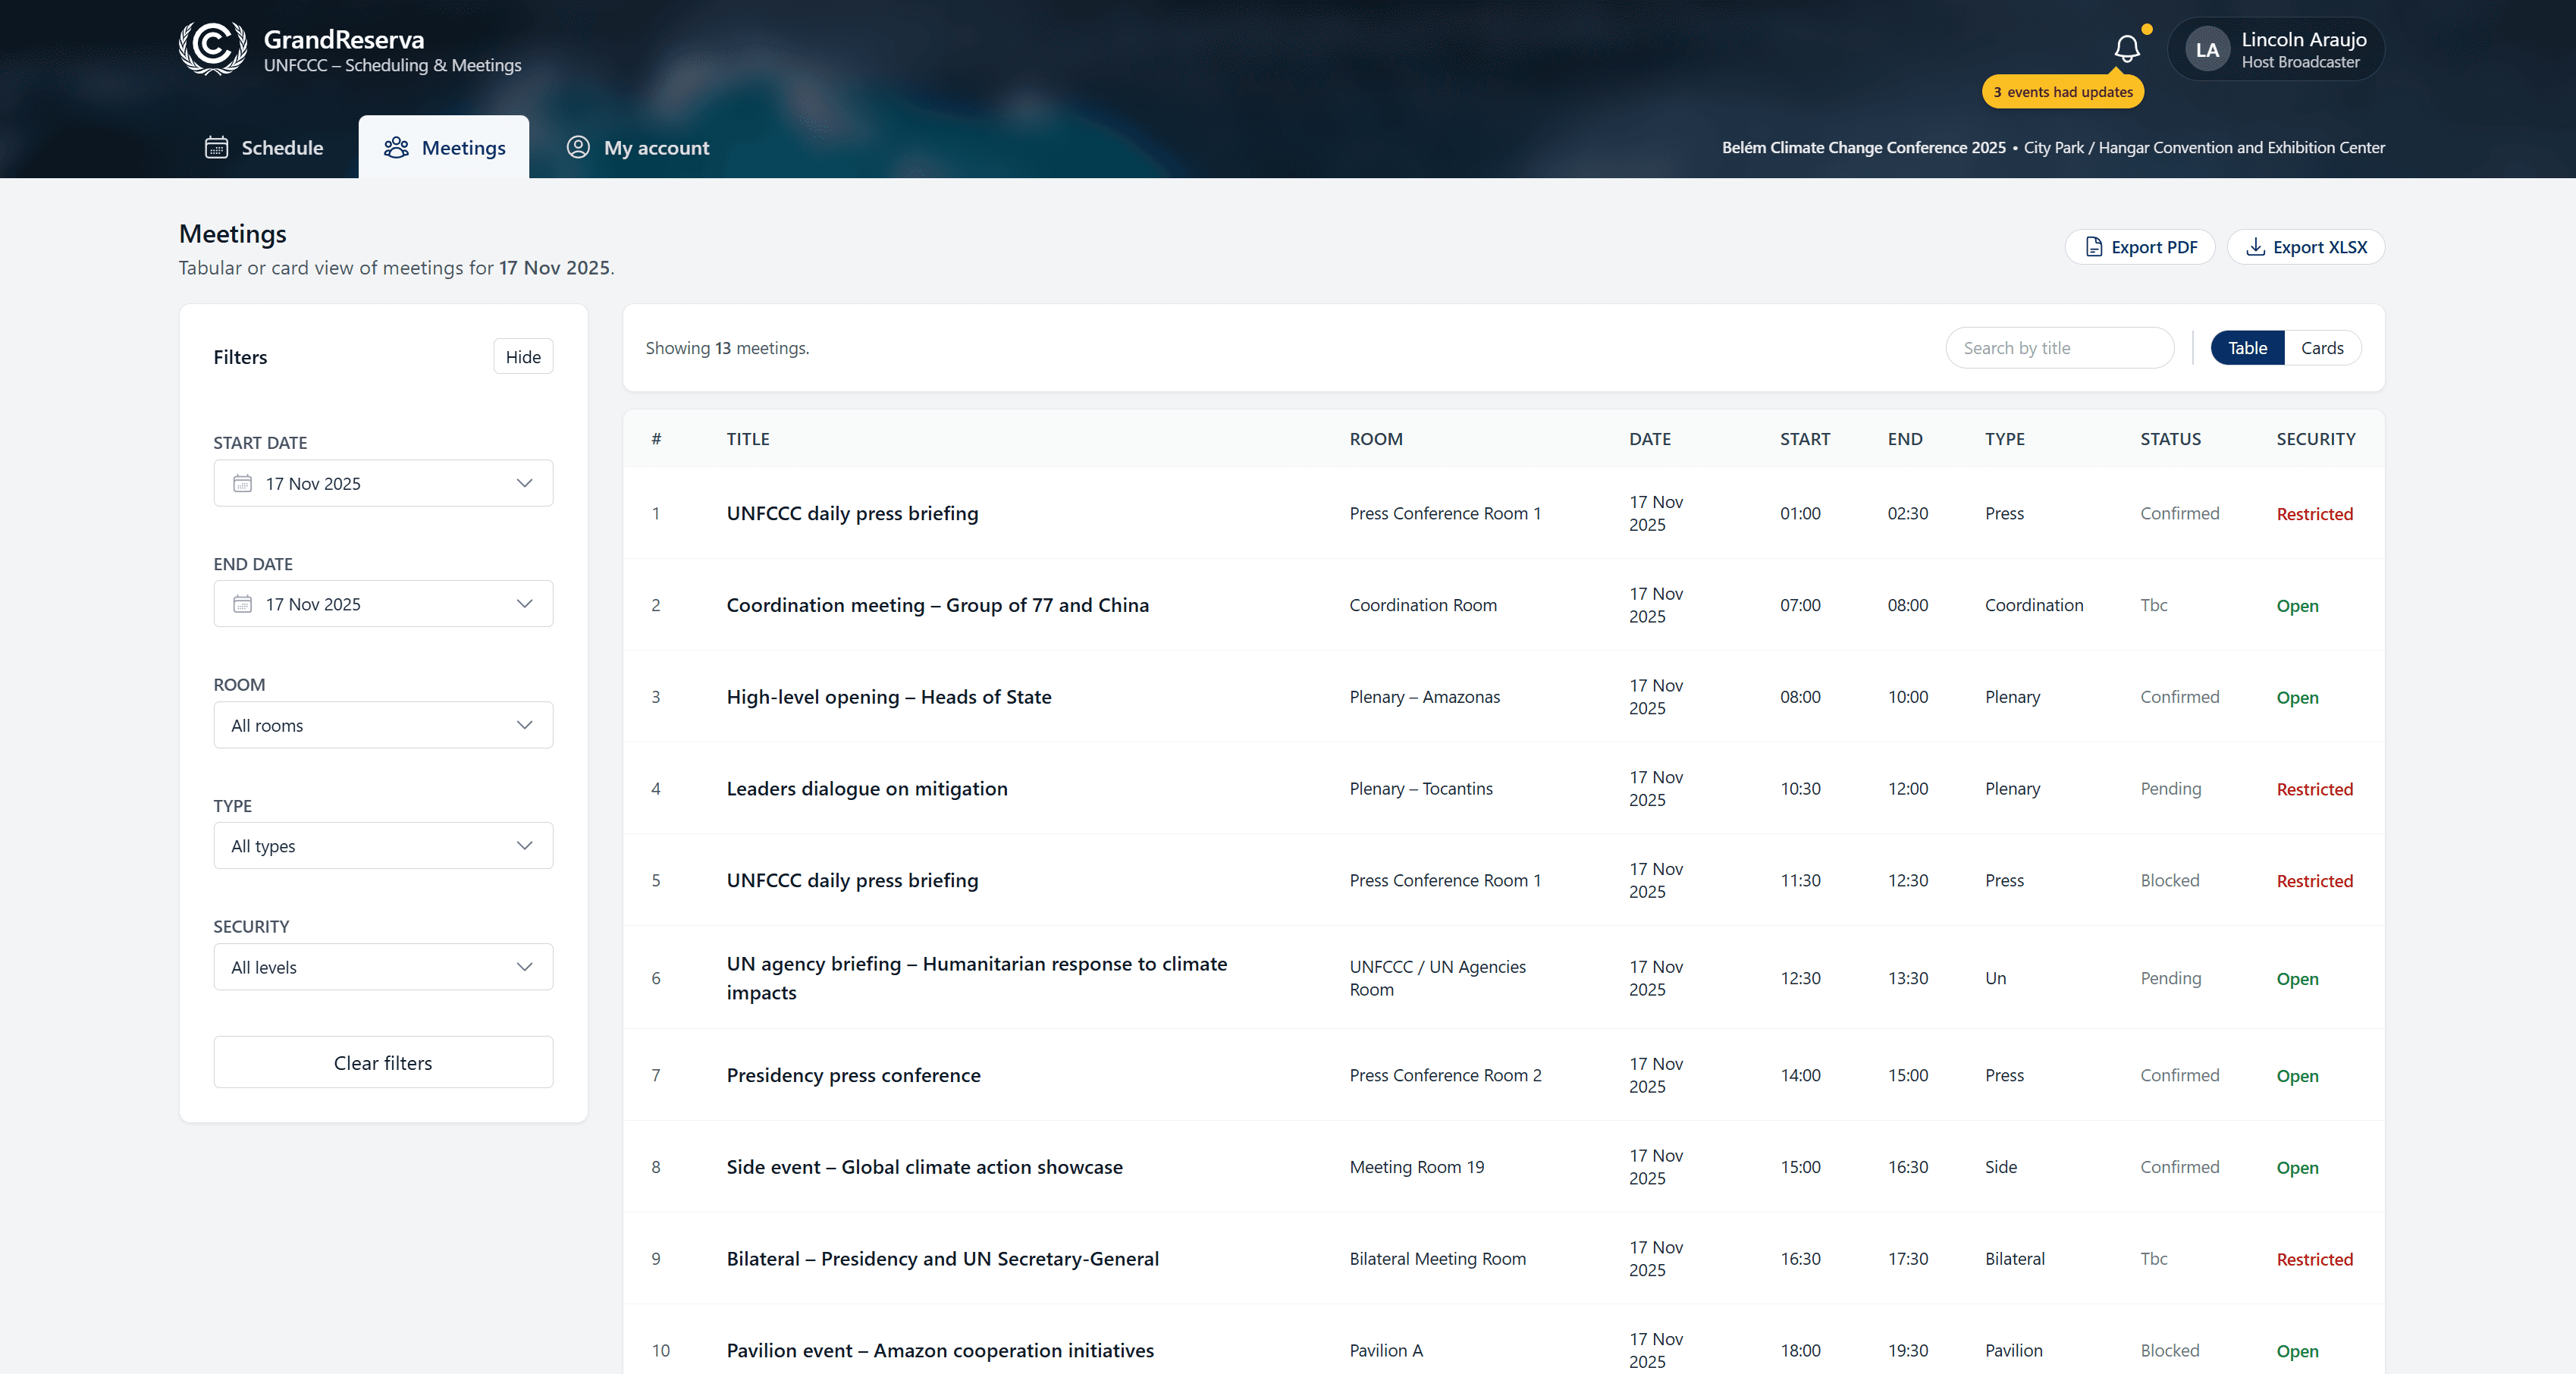Screen dimensions: 2576x1374
Task: Open the All types dropdown
Action: point(383,846)
